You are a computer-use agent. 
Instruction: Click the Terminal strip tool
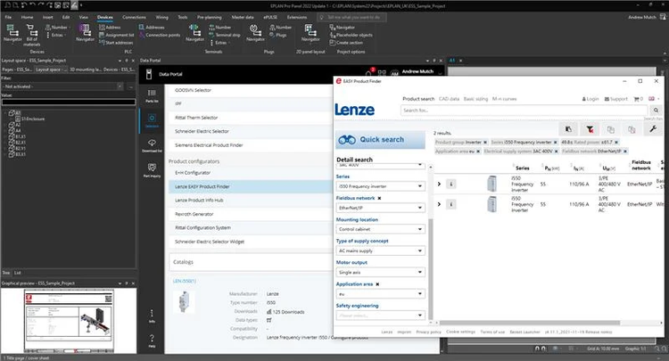click(x=225, y=35)
